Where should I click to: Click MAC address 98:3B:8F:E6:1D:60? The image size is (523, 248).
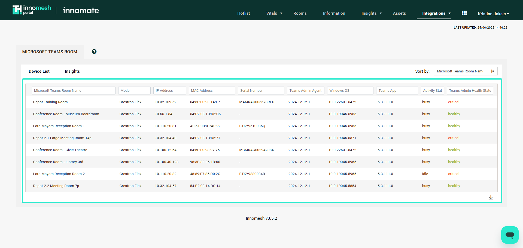(x=205, y=162)
